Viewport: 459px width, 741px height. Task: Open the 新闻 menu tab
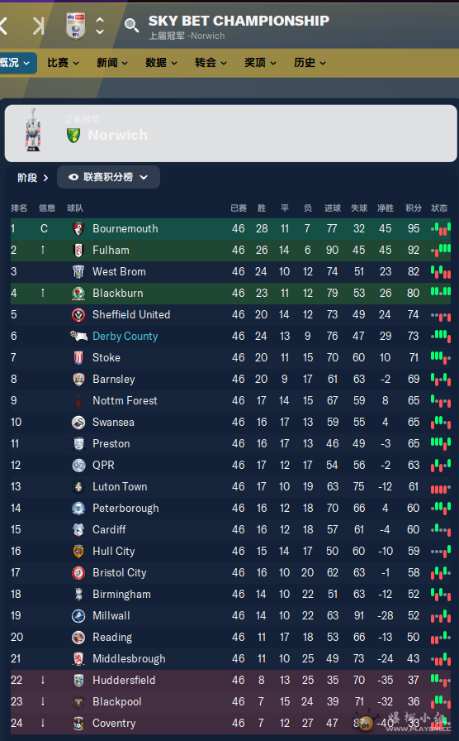pos(112,63)
